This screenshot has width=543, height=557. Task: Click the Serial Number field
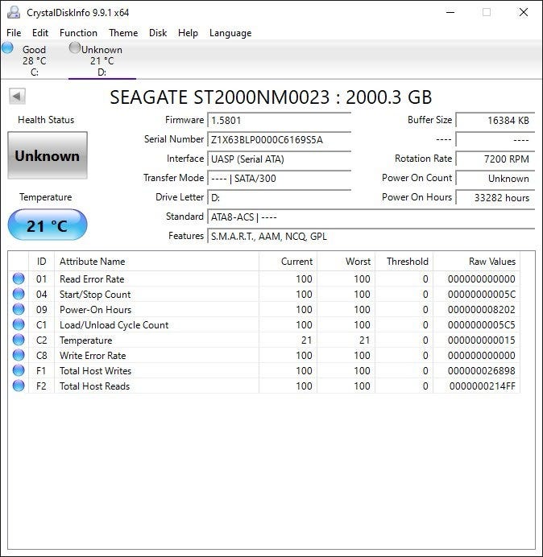[x=279, y=140]
